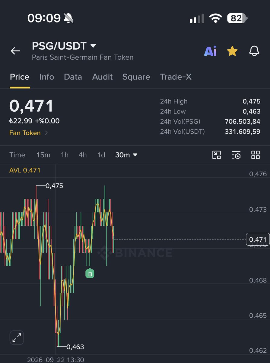270x363 pixels.
Task: Tap the 0,476 price axis label
Action: [x=258, y=174]
